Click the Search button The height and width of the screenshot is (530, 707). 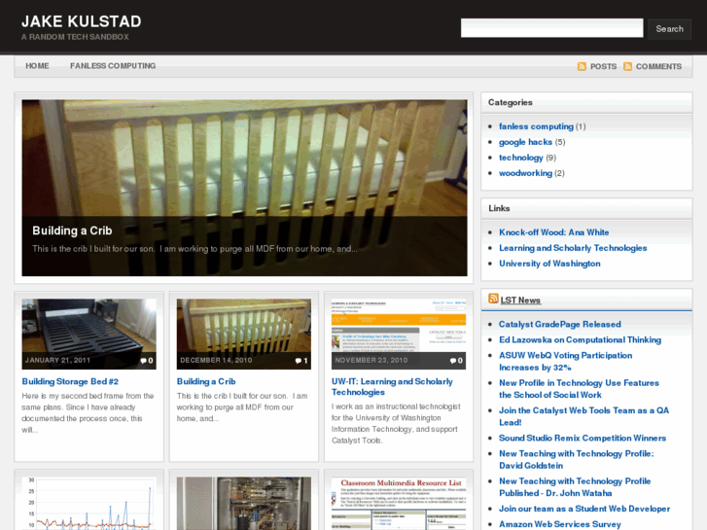(670, 29)
